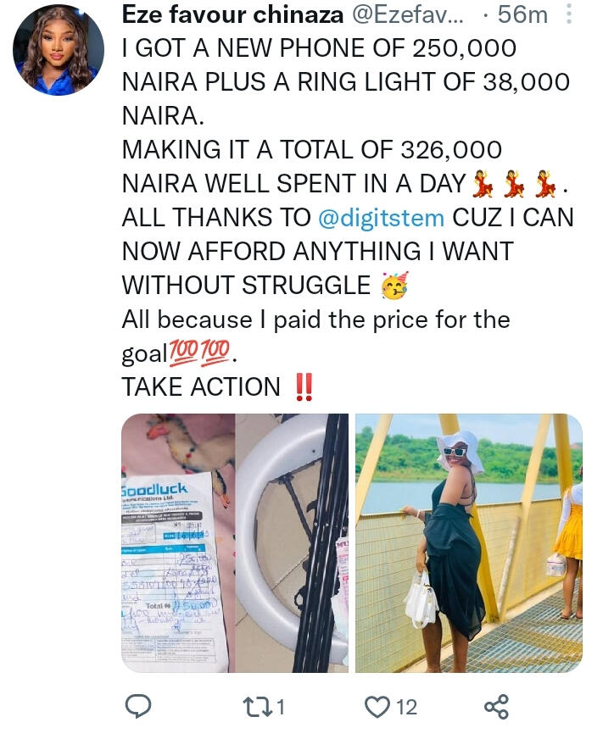Tap the TAKE ACTION text line
The width and height of the screenshot is (603, 739).
point(200,387)
